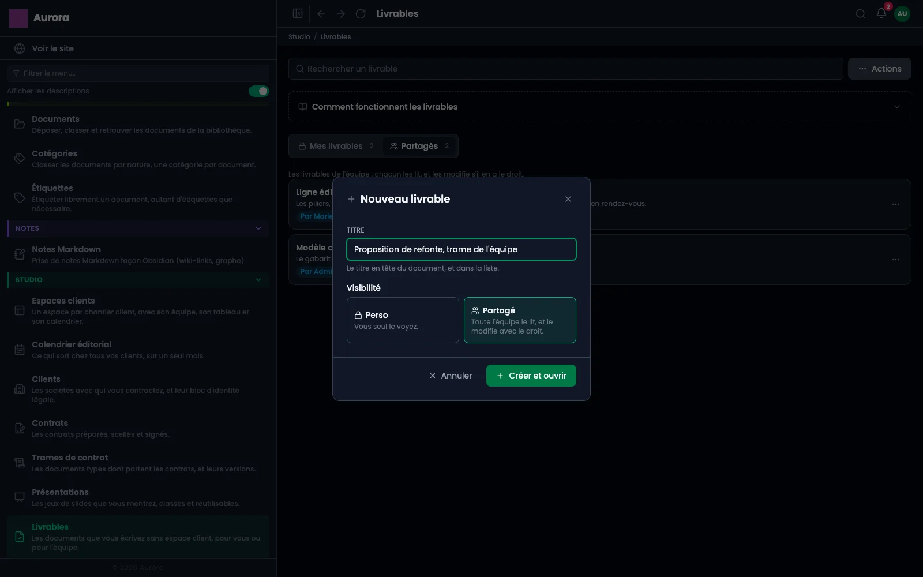
Task: Collapse the NOTES section
Action: click(138, 228)
